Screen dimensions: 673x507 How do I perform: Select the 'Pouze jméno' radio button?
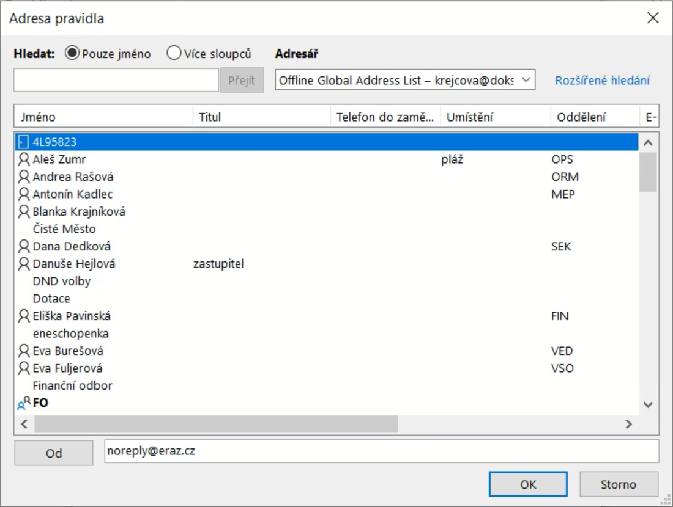point(72,54)
